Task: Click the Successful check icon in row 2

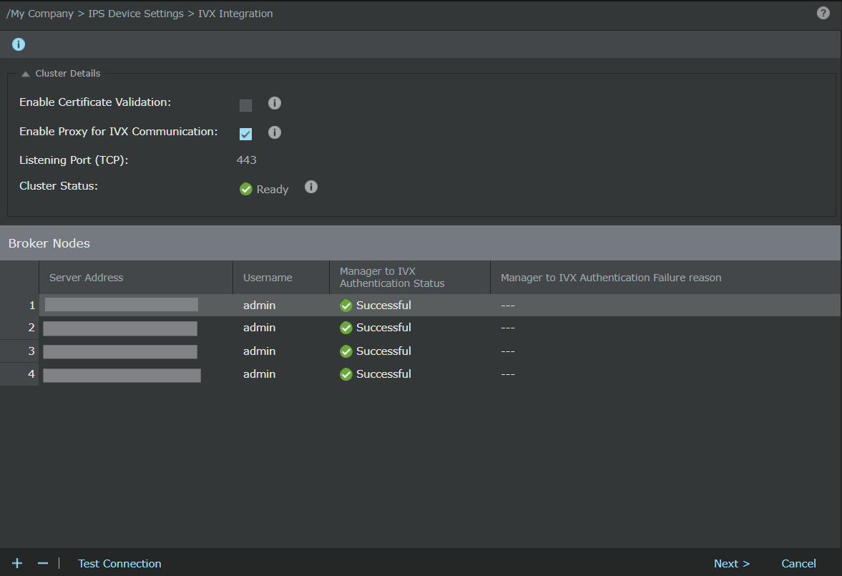Action: click(346, 328)
